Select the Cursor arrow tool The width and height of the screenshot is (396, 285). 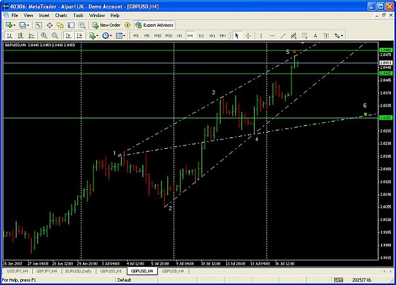[x=236, y=35]
